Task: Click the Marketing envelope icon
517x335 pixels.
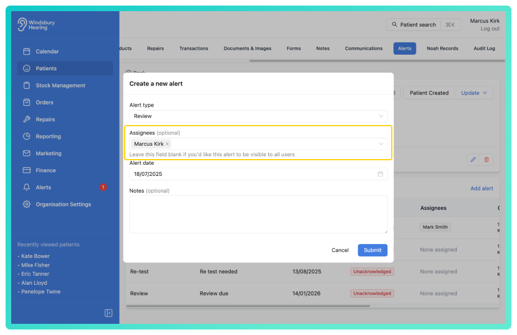Action: pos(27,153)
